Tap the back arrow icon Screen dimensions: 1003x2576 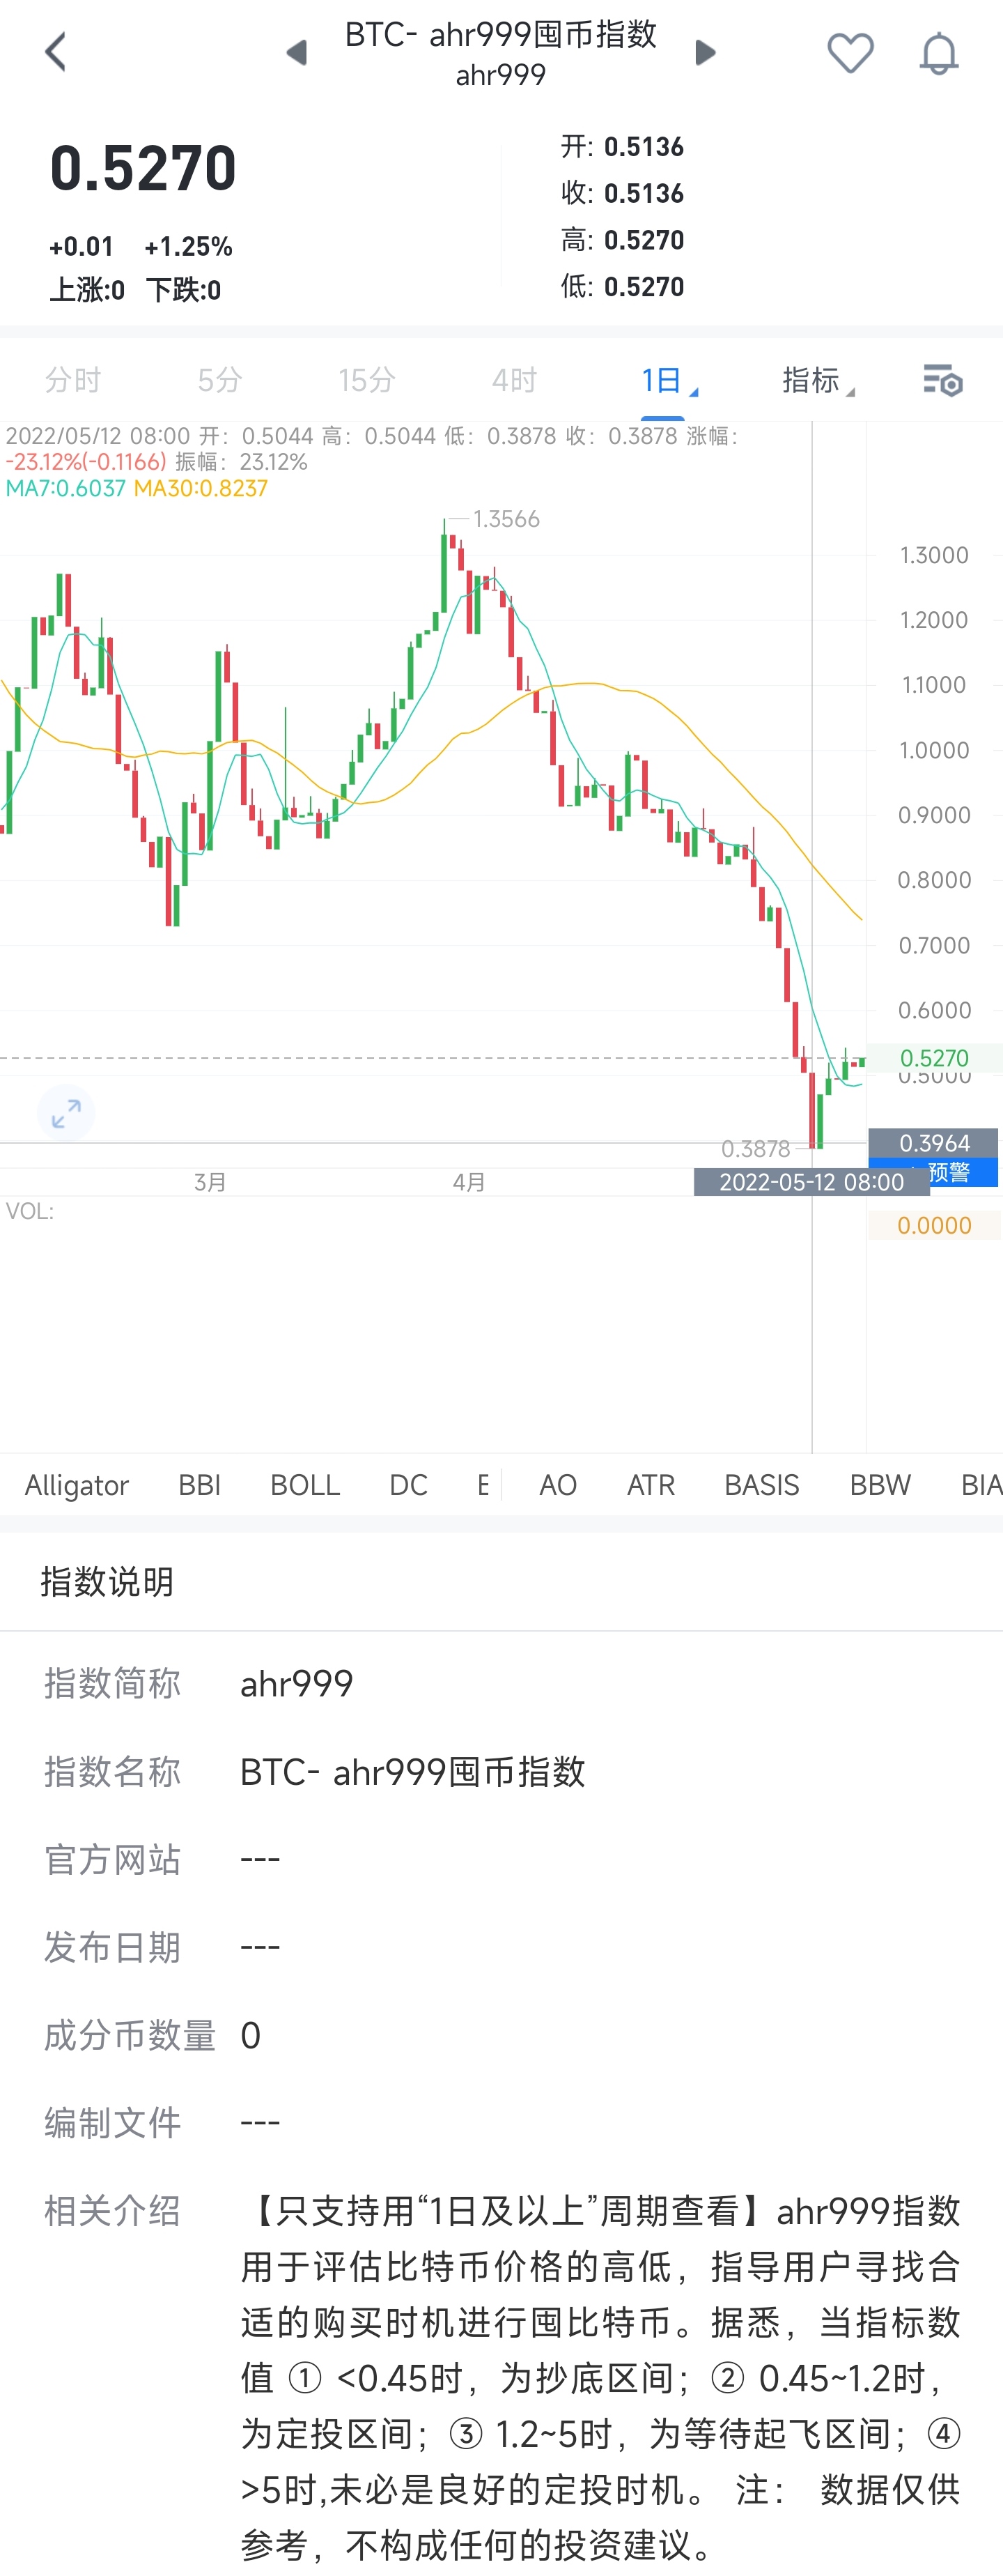tap(56, 52)
